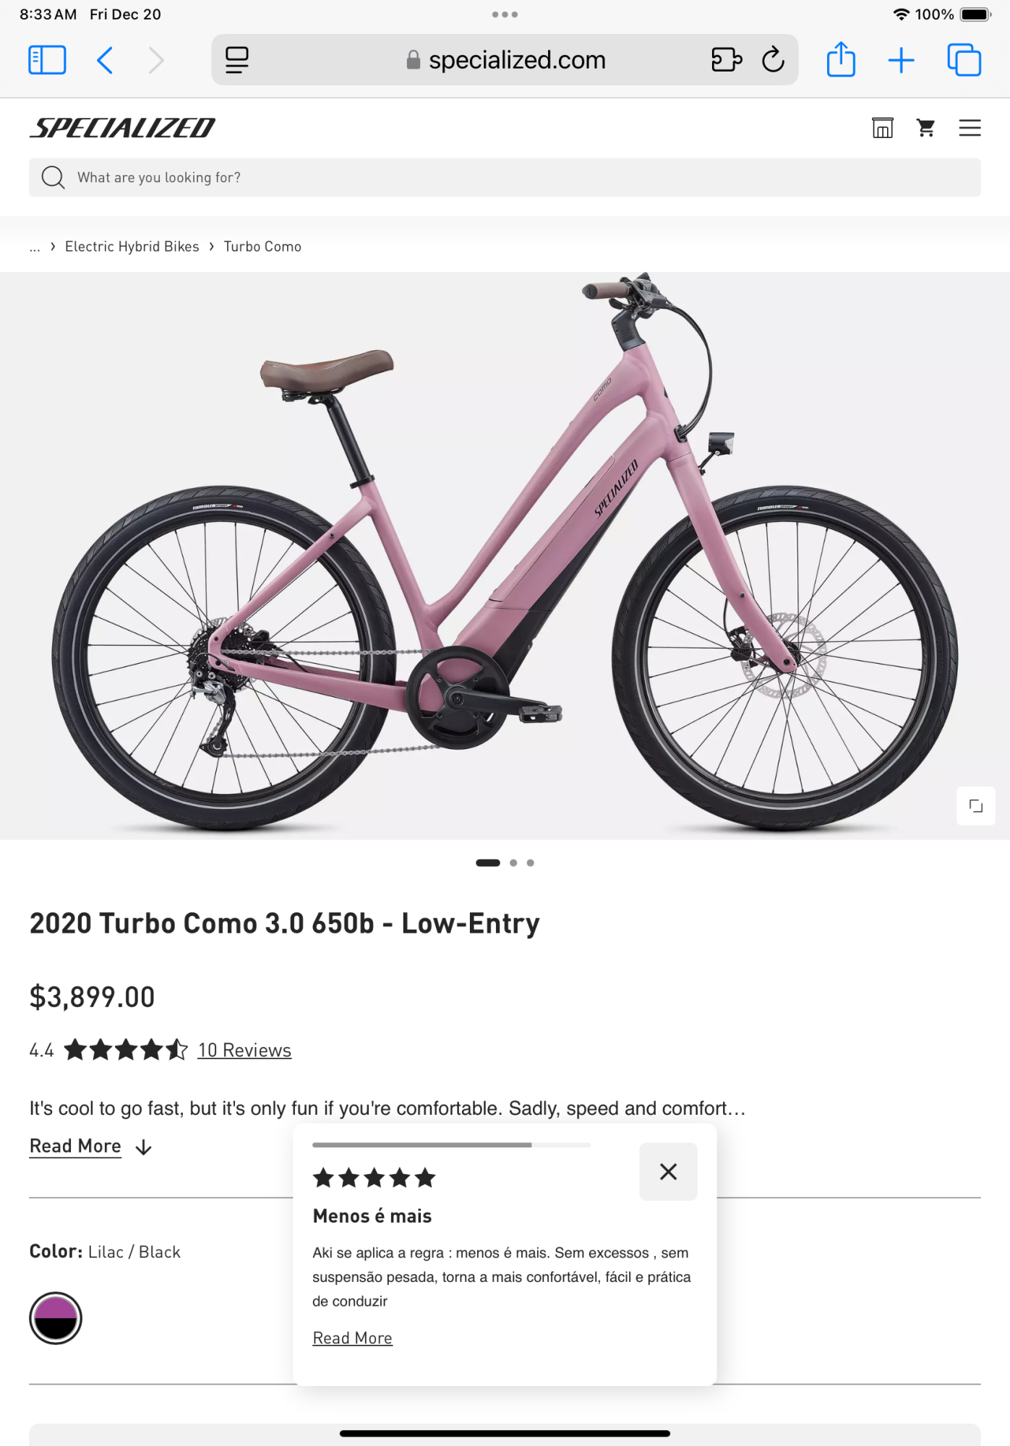Go to Electric Hybrid Bikes breadcrumb

[x=132, y=246]
